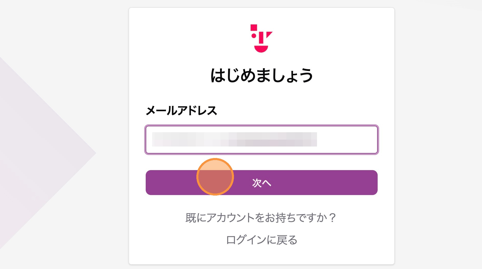Click the pink logo at top of card
This screenshot has width=482, height=269.
(261, 38)
